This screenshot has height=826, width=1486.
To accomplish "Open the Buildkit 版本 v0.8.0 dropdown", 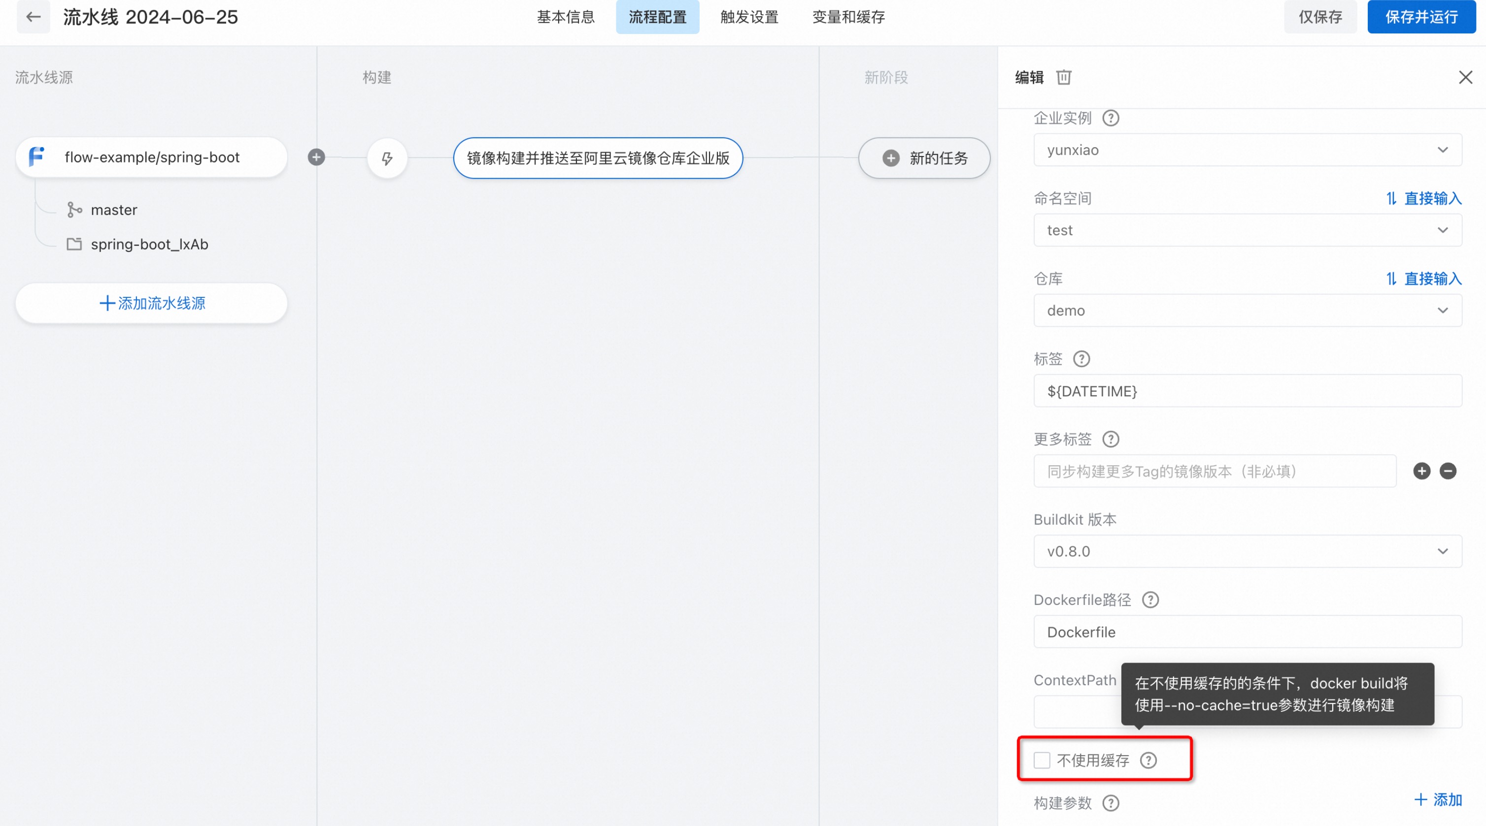I will tap(1247, 551).
